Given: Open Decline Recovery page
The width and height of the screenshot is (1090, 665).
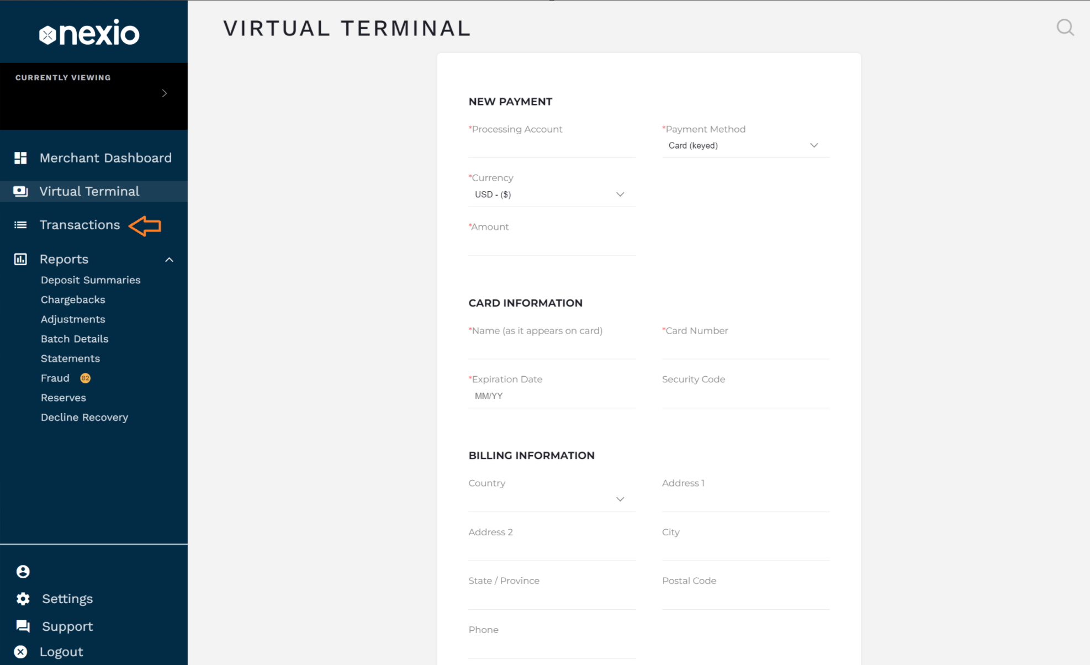Looking at the screenshot, I should tap(84, 418).
